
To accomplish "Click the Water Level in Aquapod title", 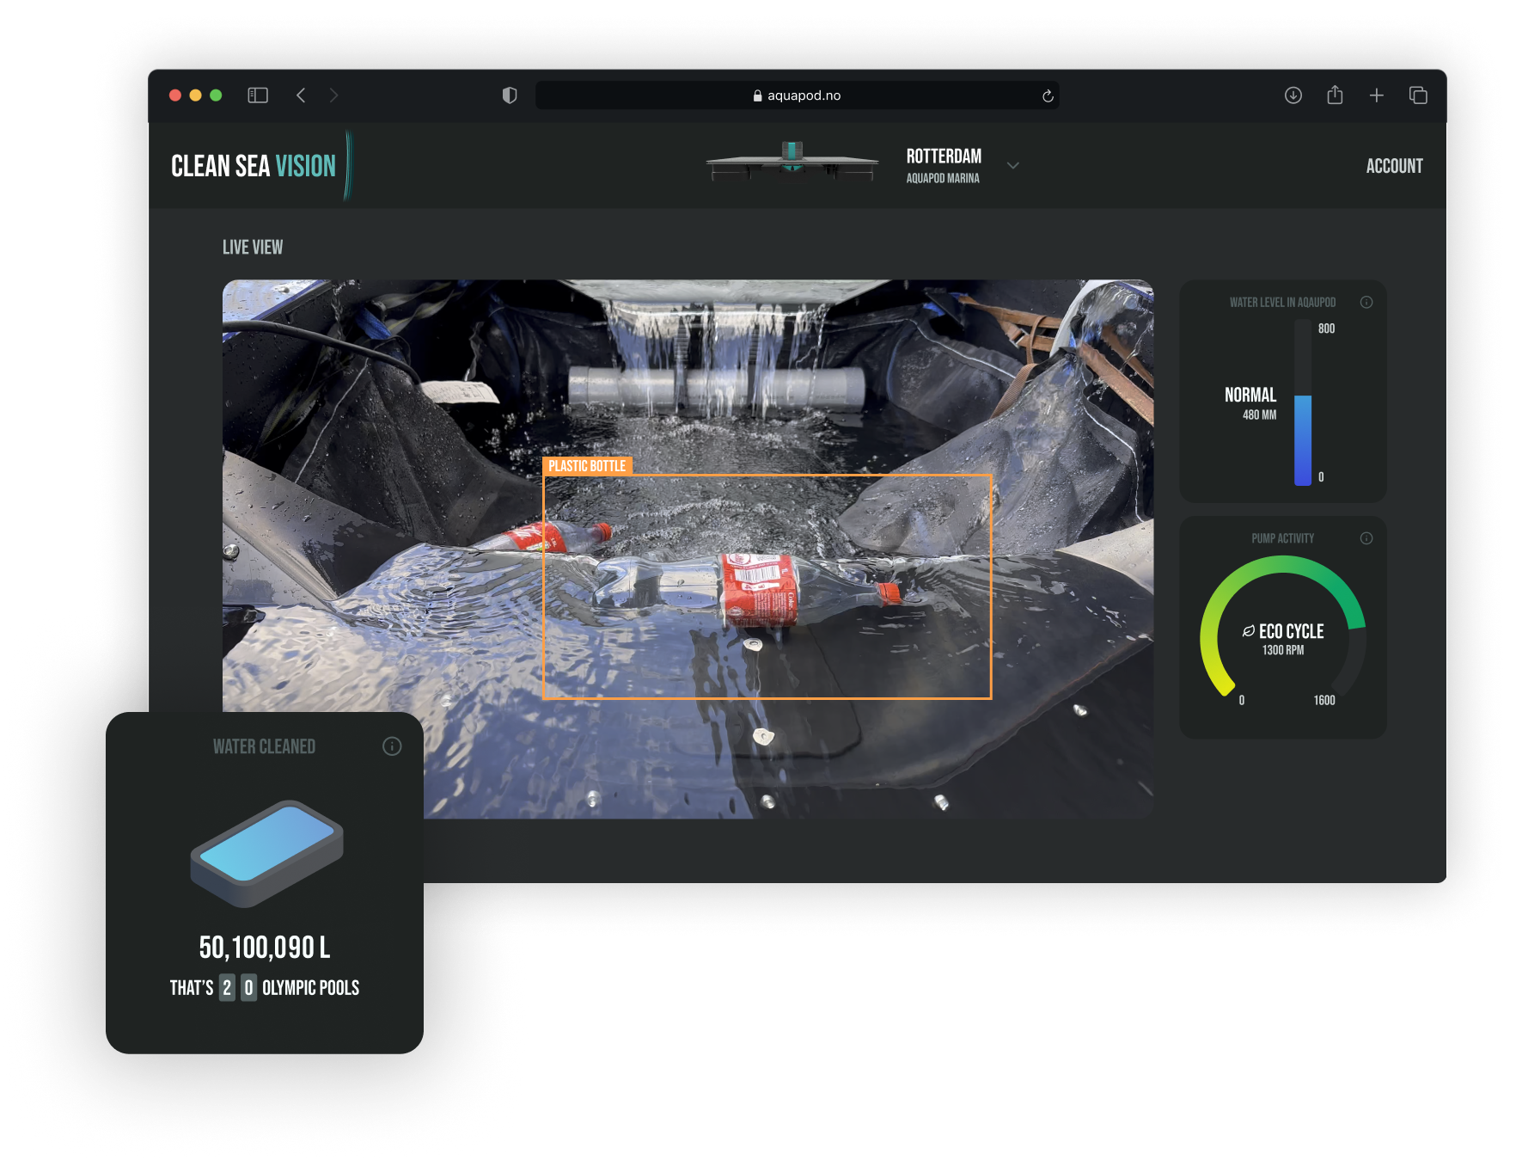I will [x=1282, y=303].
